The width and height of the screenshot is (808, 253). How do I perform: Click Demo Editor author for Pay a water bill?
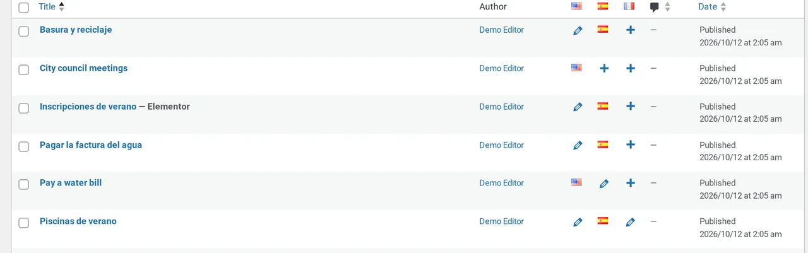click(501, 183)
